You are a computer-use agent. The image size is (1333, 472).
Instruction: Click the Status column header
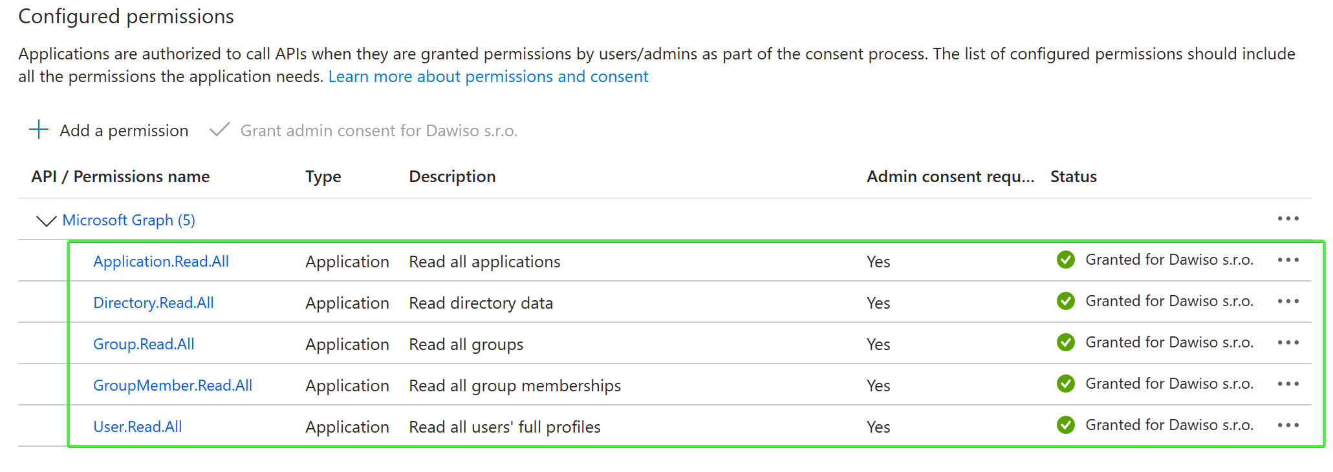(1073, 177)
